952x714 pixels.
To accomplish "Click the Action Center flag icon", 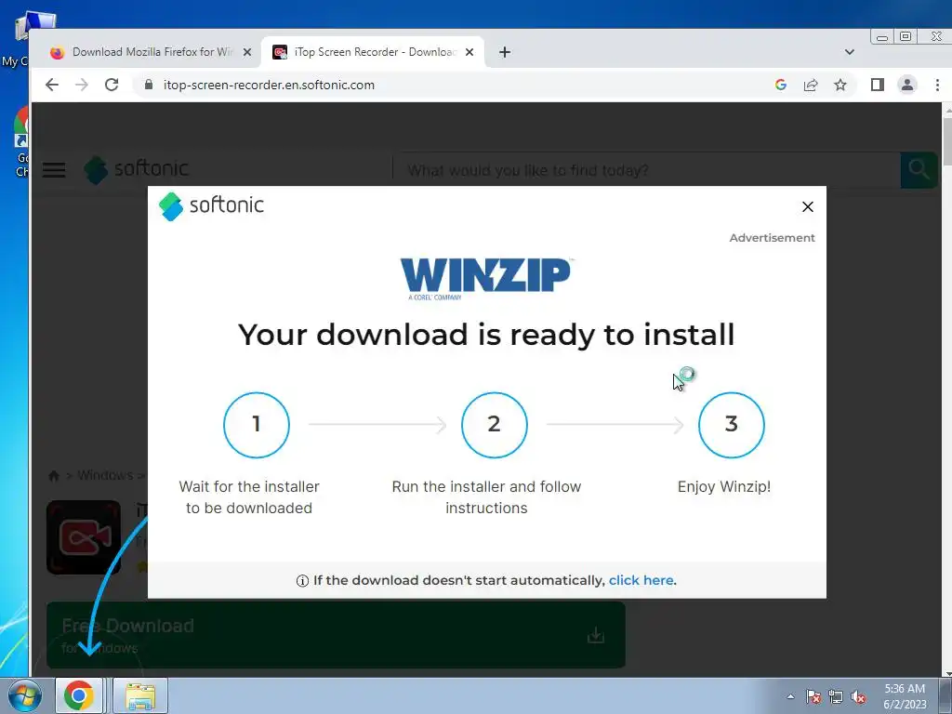I will (813, 696).
